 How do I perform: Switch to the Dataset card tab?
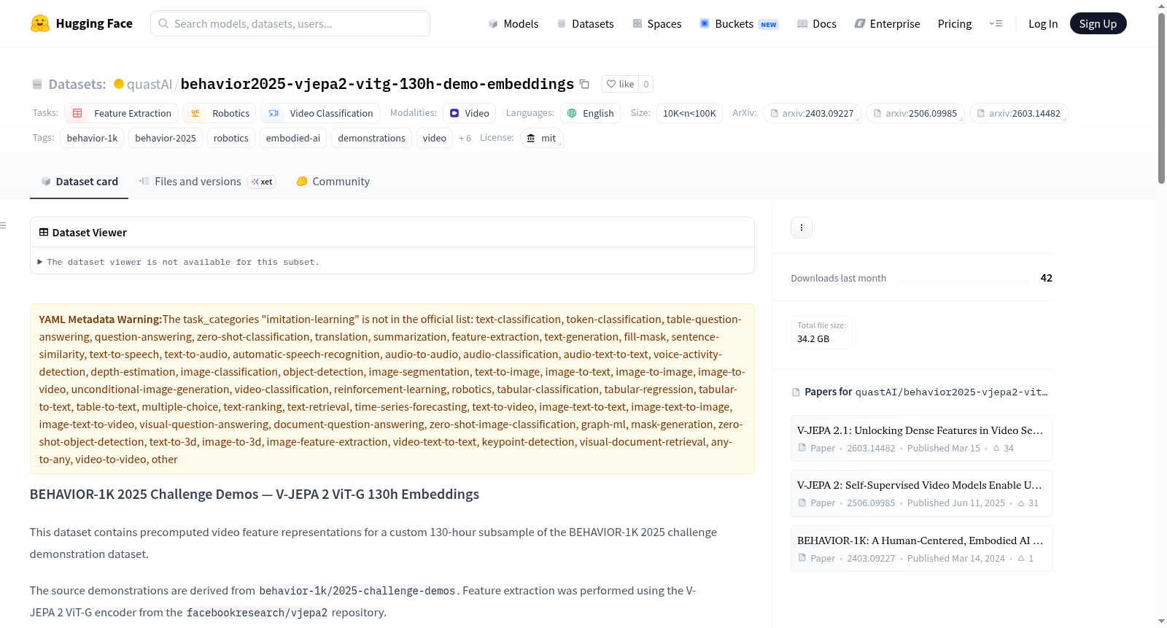tap(80, 182)
